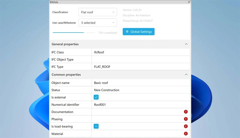
Task: Click the Version: LUX_En text
Action: pos(132,10)
